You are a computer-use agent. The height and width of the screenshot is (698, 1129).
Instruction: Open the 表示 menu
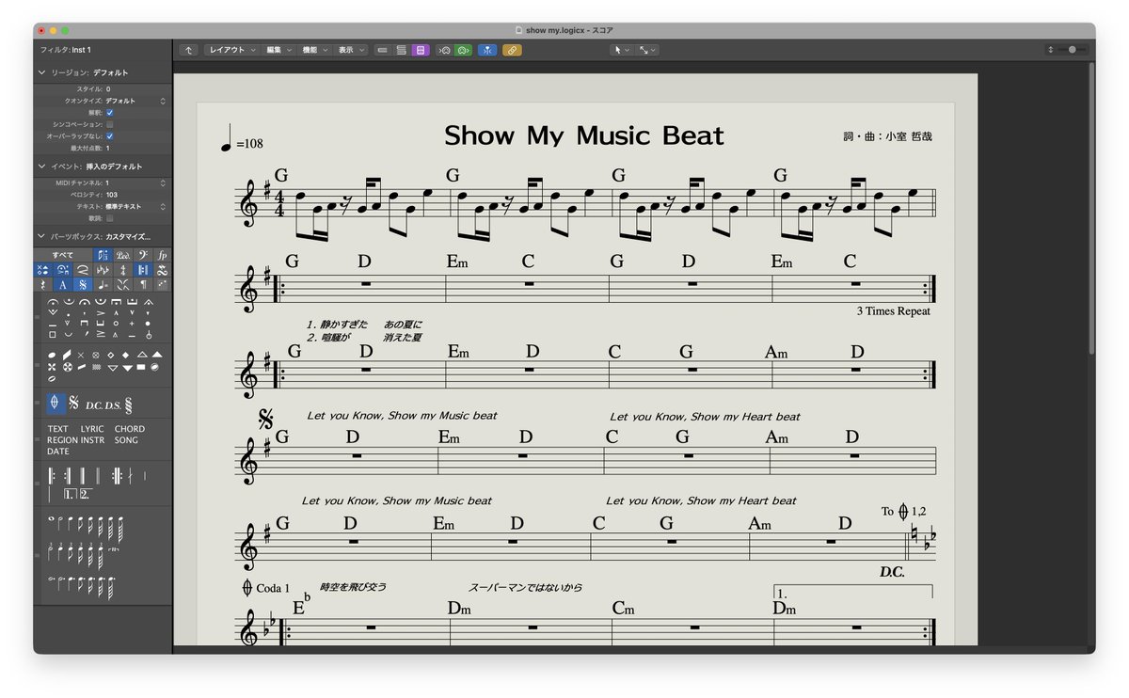click(x=351, y=50)
